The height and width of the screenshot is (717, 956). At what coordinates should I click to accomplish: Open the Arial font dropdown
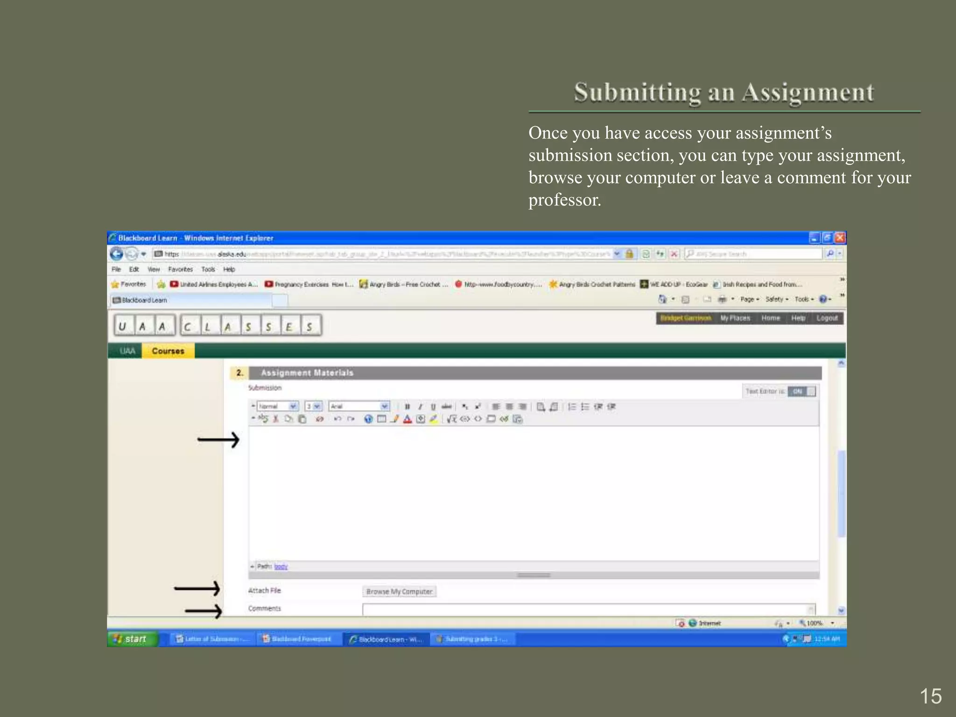coord(358,406)
